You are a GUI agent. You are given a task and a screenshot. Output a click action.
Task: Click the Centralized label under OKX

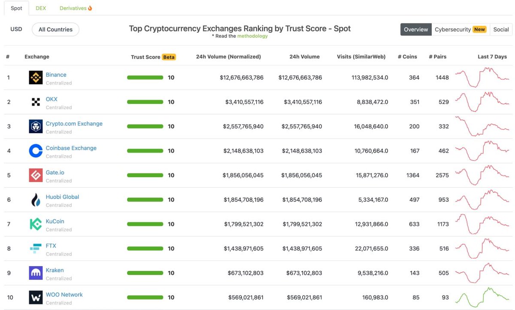tap(59, 107)
